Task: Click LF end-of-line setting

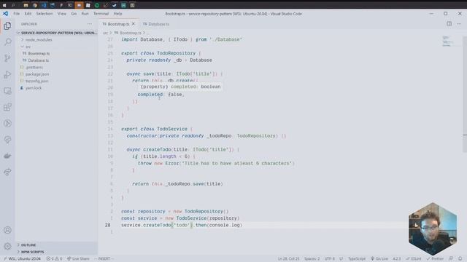Action: click(x=341, y=259)
